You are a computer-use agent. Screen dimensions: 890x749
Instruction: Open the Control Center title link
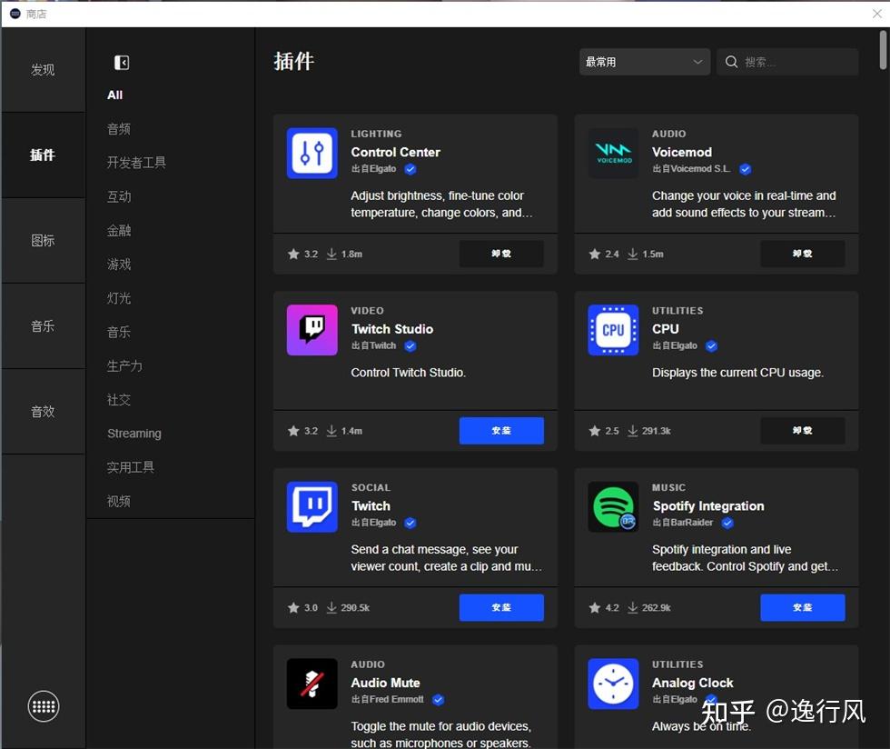tap(395, 153)
